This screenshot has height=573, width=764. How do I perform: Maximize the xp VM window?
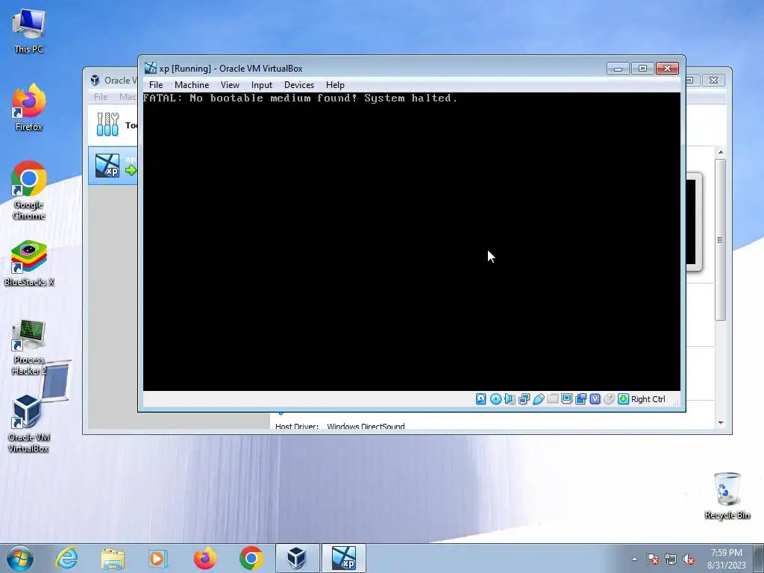click(642, 68)
